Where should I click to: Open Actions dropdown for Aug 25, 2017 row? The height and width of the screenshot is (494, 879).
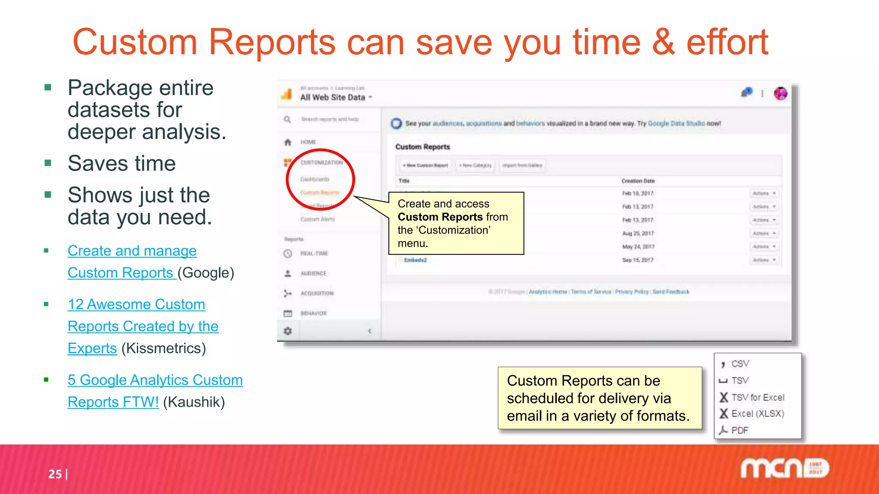pyautogui.click(x=764, y=233)
